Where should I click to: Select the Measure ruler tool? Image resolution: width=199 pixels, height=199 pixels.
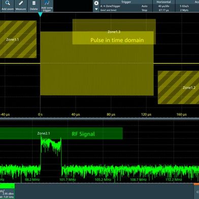point(21,6)
